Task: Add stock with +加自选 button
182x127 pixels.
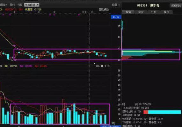Action: pyautogui.click(x=30, y=5)
